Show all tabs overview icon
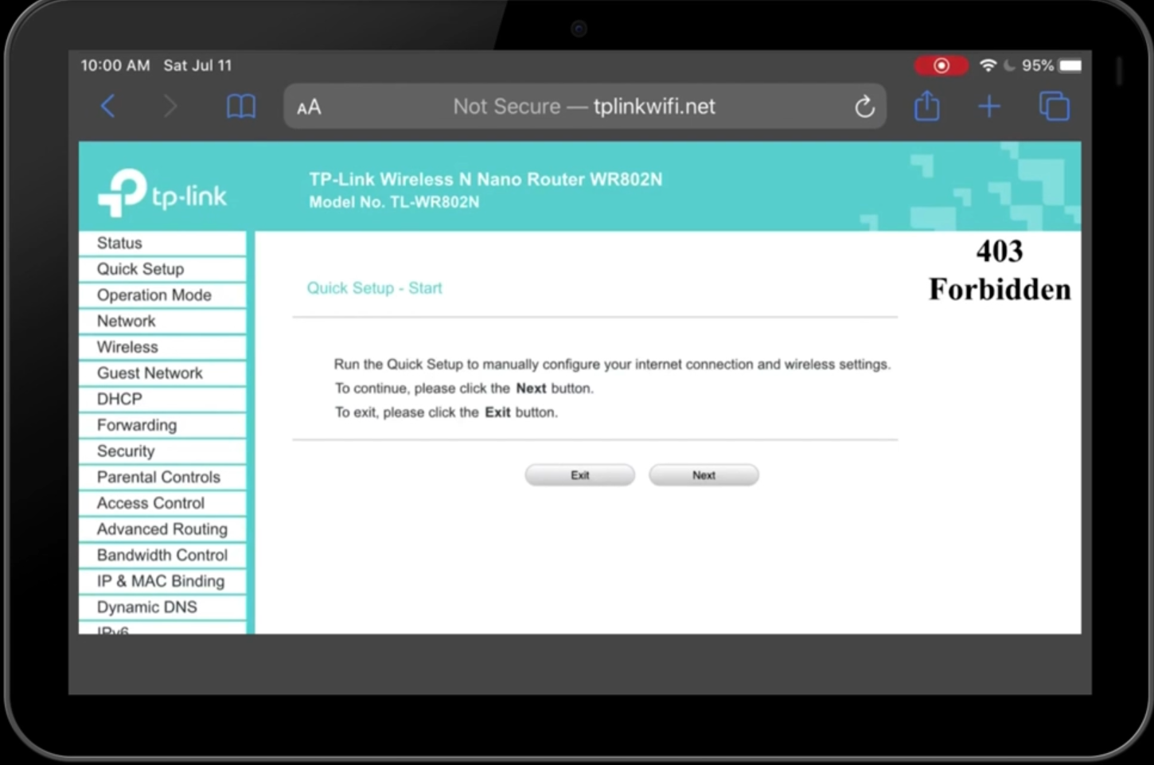Screen dimensions: 1154x765 point(1054,106)
